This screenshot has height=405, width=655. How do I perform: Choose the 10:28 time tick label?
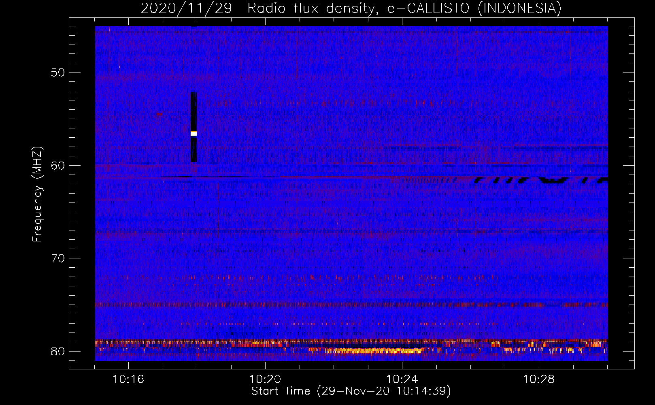coord(539,379)
